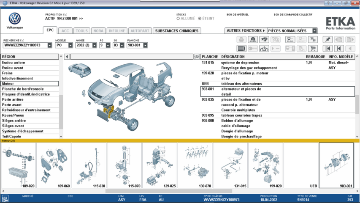
Task: Open thumbnail 109-020
Action: [19, 165]
